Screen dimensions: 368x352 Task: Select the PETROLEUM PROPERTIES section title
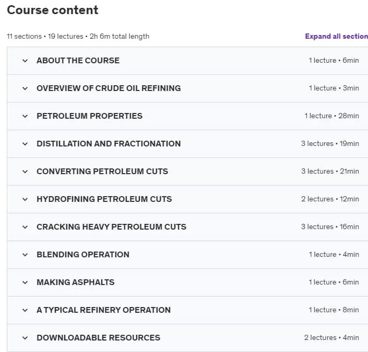coord(89,116)
